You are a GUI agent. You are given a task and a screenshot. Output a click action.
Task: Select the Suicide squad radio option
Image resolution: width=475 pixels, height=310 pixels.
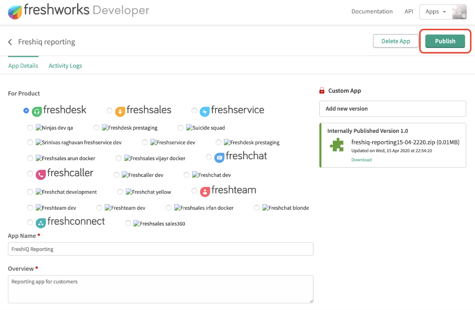pyautogui.click(x=180, y=127)
